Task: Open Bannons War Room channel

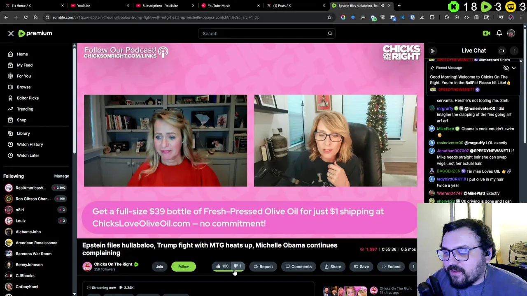Action: (x=33, y=254)
